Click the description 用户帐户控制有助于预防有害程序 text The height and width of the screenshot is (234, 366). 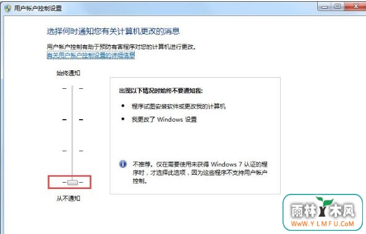click(121, 46)
